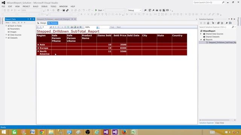Switch to the Class View tab

coord(220,123)
